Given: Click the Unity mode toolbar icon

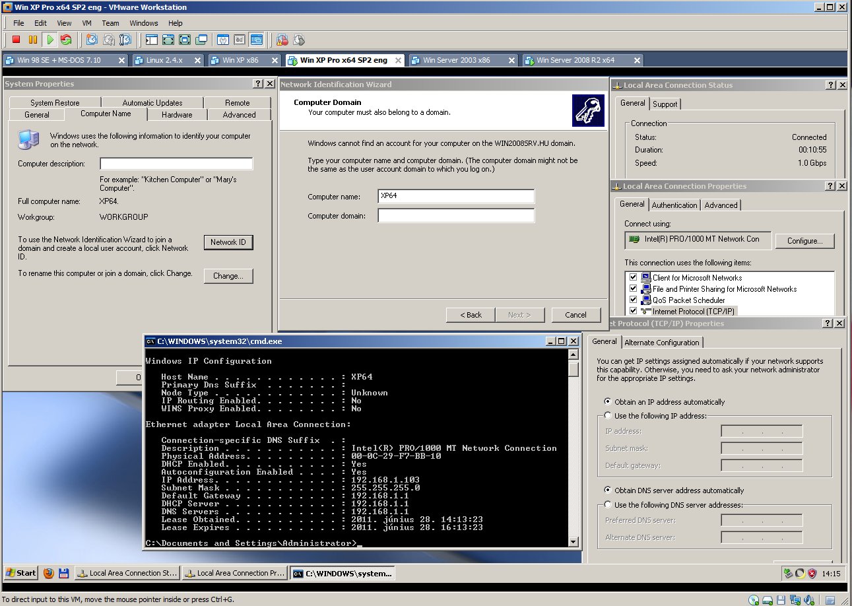Looking at the screenshot, I should tap(201, 40).
